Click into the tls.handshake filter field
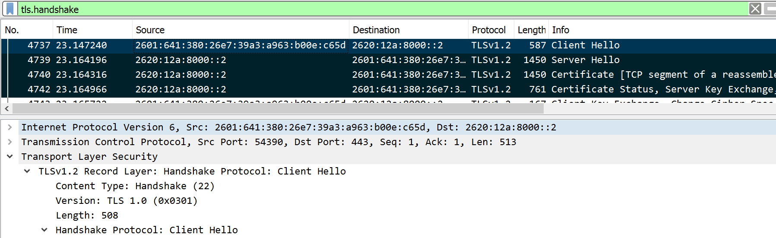 point(345,9)
